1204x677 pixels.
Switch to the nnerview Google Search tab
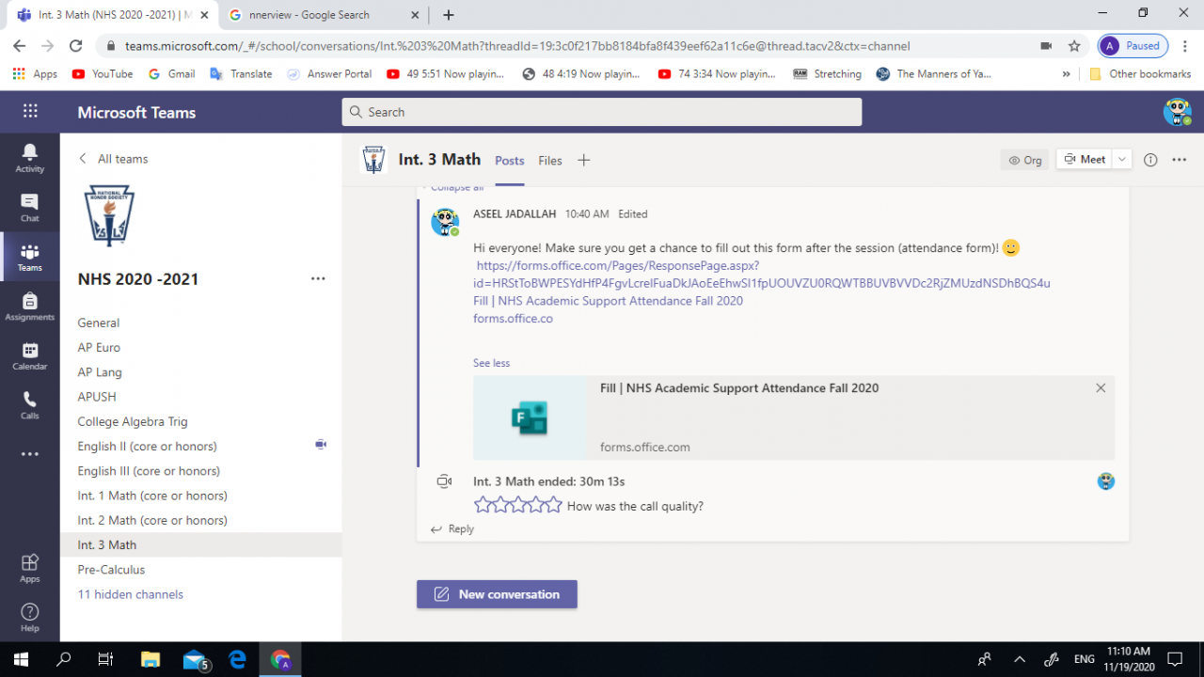click(x=323, y=15)
